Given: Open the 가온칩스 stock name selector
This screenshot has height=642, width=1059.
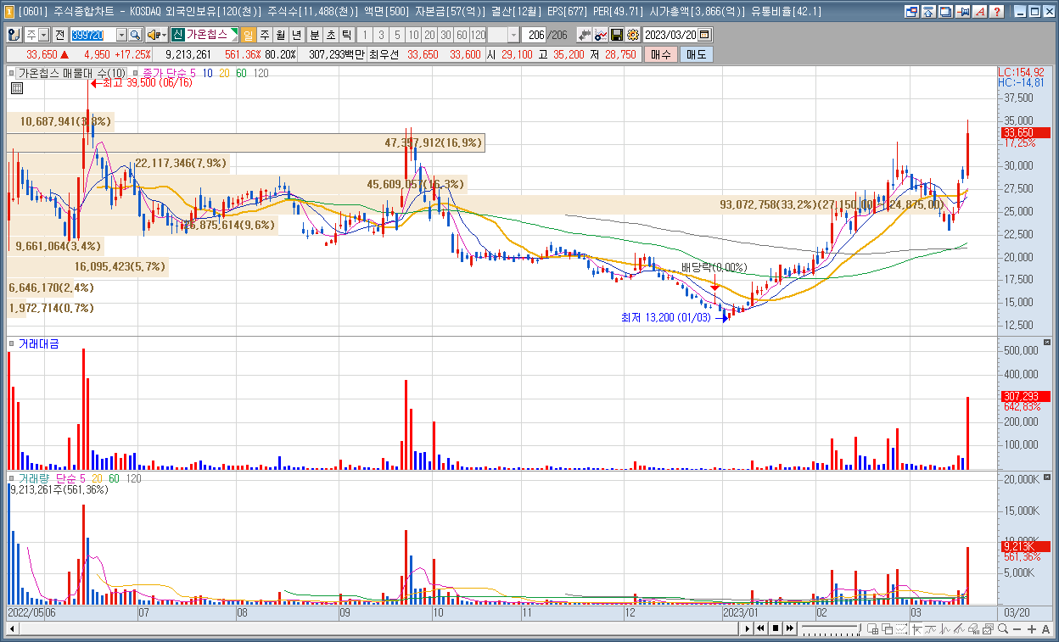Looking at the screenshot, I should [205, 35].
